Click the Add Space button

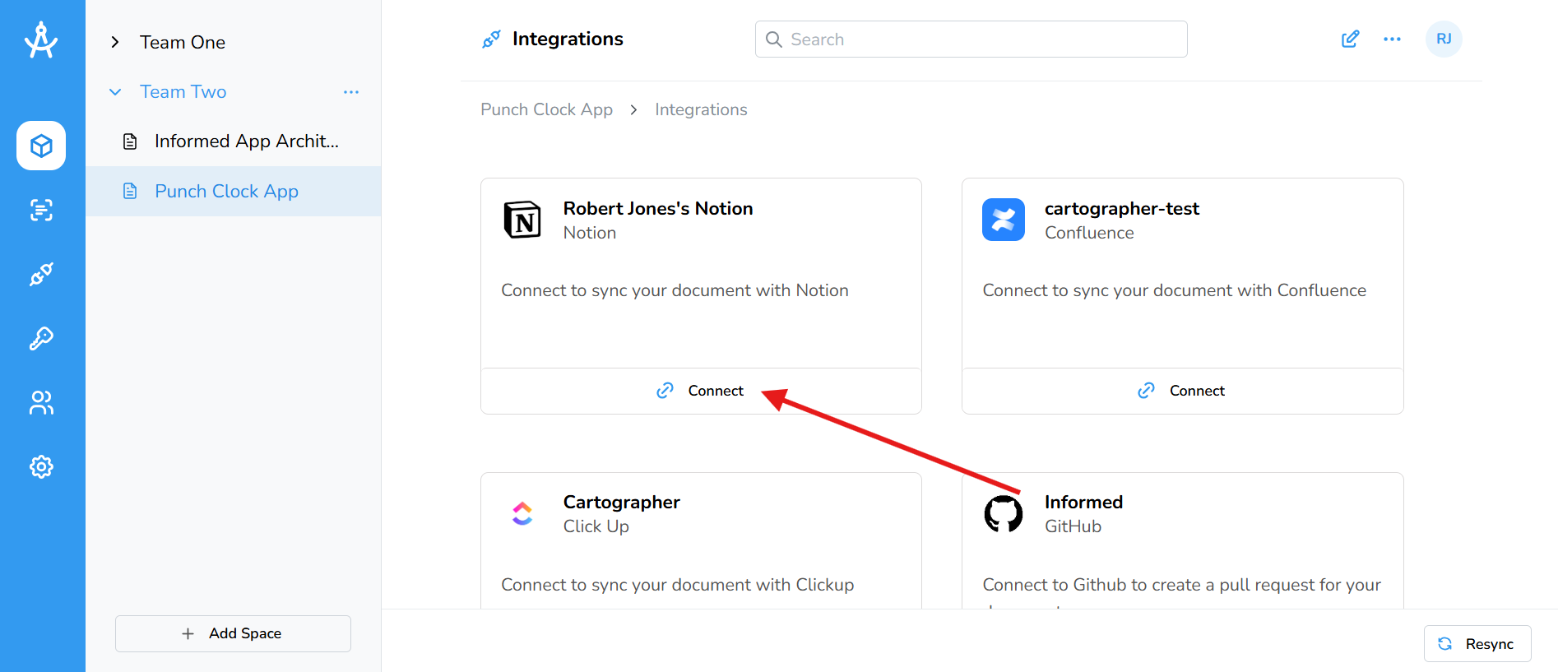pyautogui.click(x=233, y=633)
